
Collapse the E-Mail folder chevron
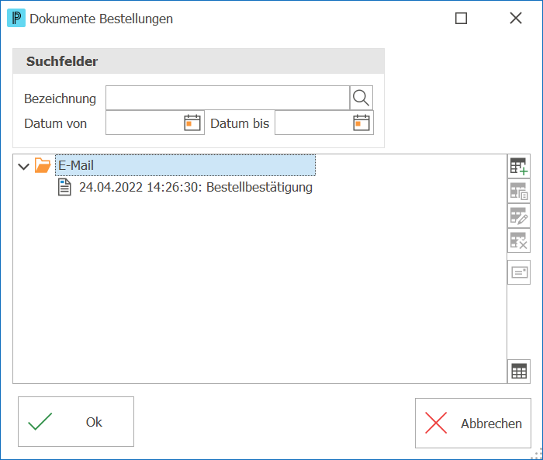pyautogui.click(x=23, y=167)
